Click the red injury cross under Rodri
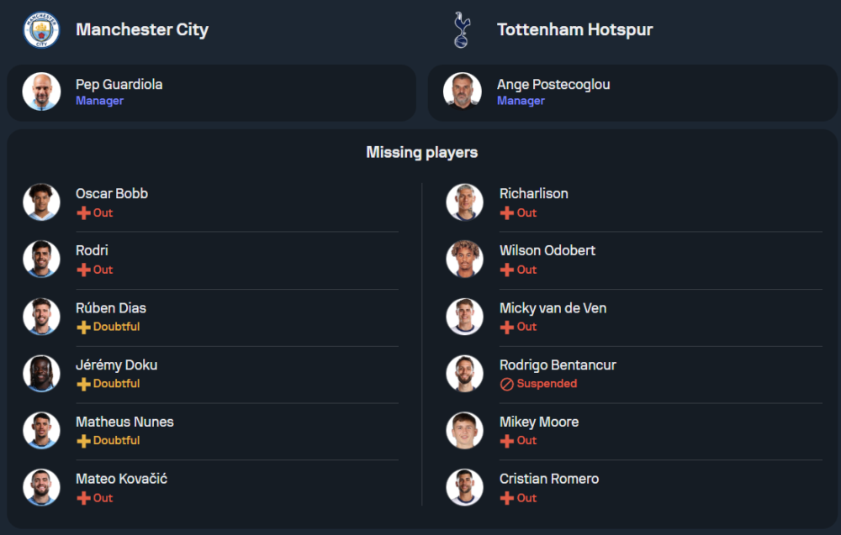Viewport: 841px width, 535px height. coord(83,270)
